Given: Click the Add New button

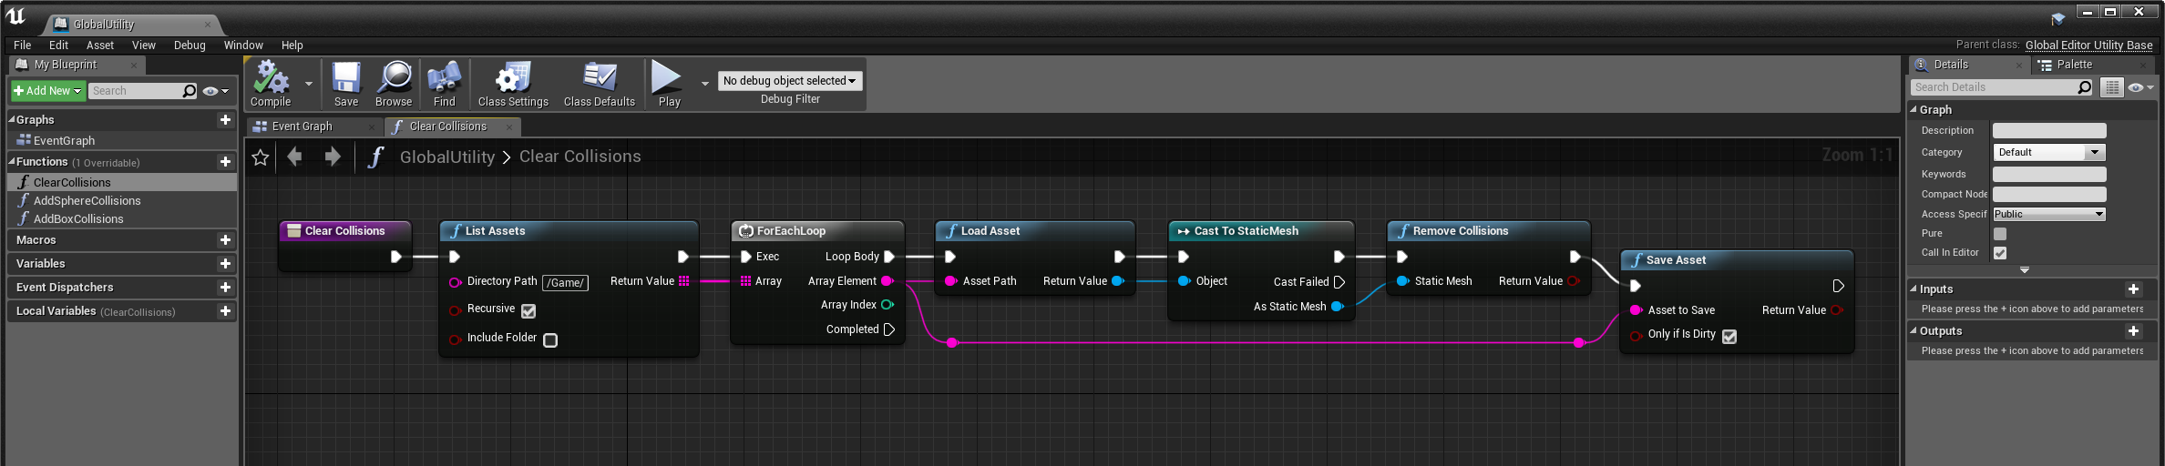Looking at the screenshot, I should tap(47, 91).
